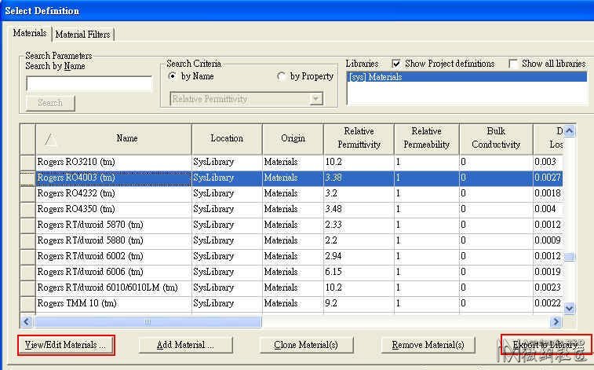Click the horizontal scroll left arrow
The width and height of the screenshot is (594, 370).
[x=27, y=322]
